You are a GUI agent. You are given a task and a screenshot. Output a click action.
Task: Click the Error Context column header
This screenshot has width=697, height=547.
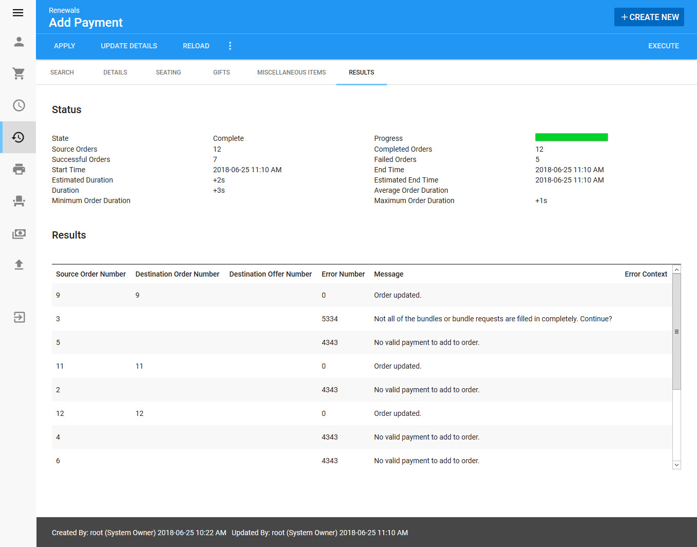[646, 274]
